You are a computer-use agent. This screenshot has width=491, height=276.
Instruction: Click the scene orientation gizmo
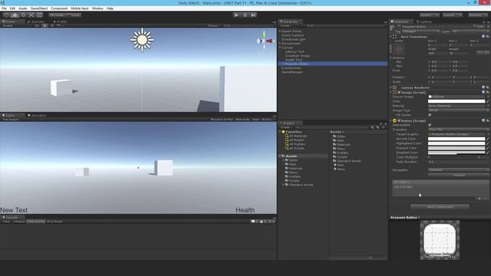(x=265, y=41)
